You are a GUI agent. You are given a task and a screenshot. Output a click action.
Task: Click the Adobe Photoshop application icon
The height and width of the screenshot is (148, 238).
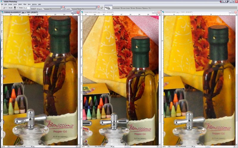1,1
